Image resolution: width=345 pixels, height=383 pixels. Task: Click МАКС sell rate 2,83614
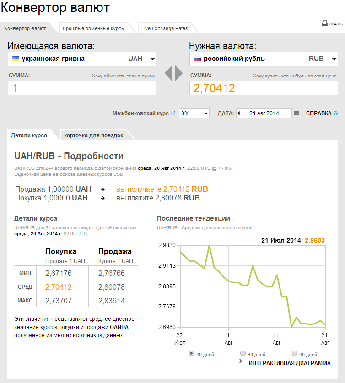[112, 301]
